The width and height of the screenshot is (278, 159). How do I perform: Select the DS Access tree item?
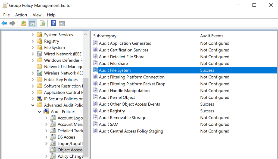pos(66,137)
